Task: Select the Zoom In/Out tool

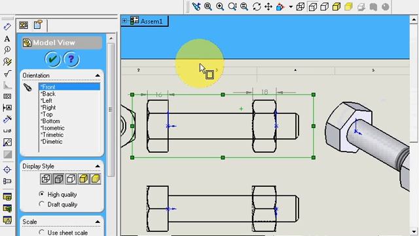Action: (232, 7)
